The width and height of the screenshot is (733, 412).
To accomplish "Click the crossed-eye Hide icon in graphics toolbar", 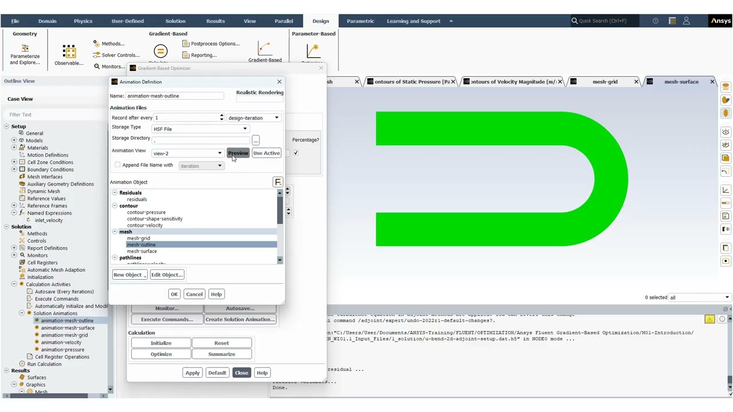I will [726, 145].
